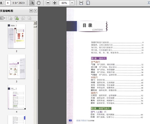Open the zoom percentage dropdown arrow
150x124 pixels.
pyautogui.click(x=72, y=3)
